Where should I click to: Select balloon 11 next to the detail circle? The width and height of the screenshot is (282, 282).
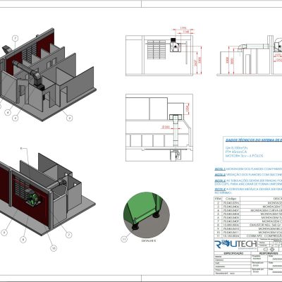[124, 239]
